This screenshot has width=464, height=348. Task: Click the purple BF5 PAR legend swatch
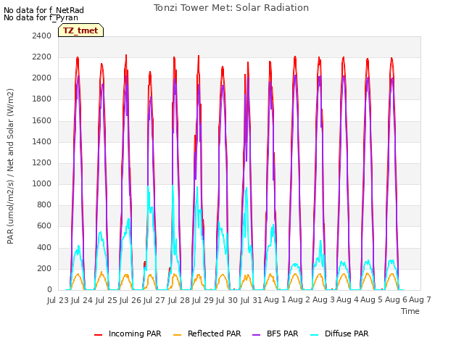pyautogui.click(x=256, y=335)
